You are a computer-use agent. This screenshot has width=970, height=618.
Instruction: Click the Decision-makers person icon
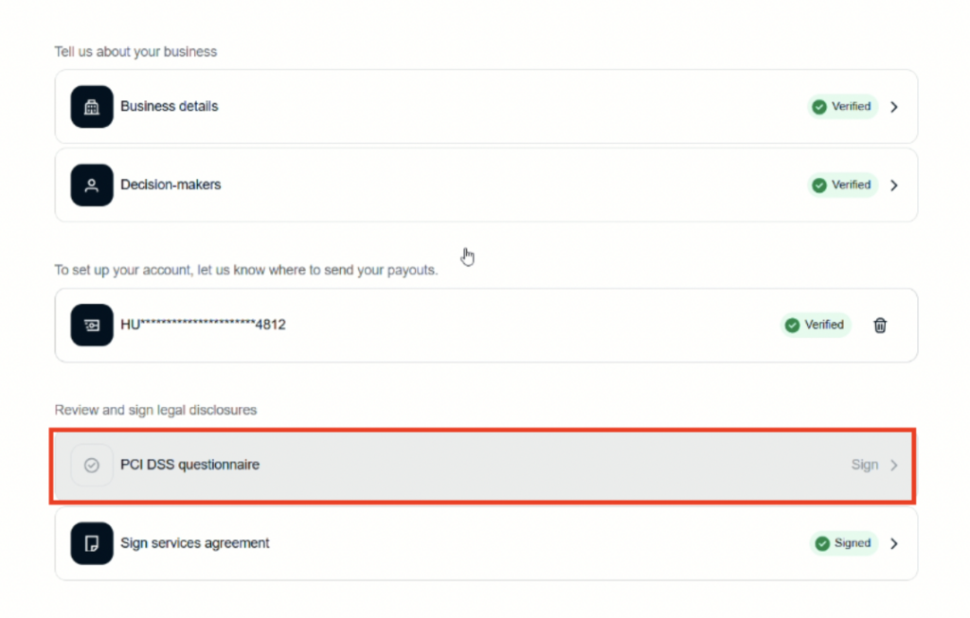point(92,185)
